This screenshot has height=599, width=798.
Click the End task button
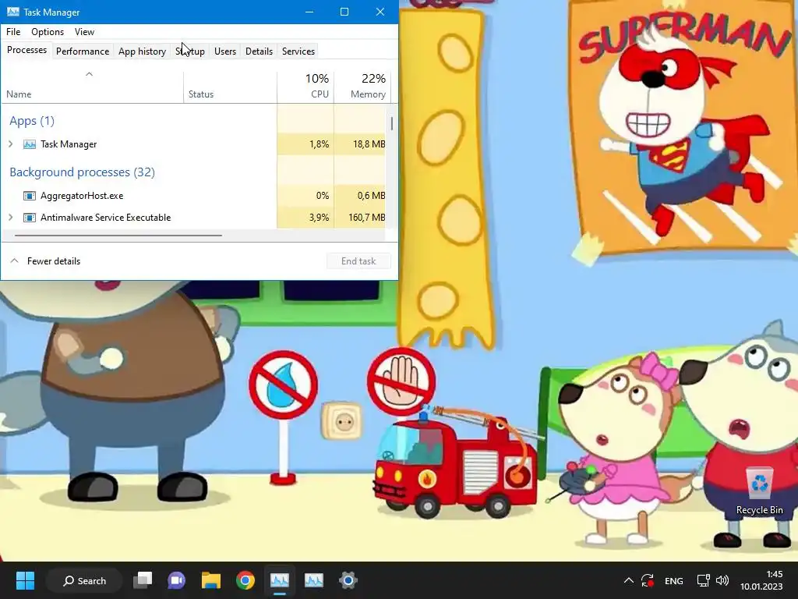(x=358, y=261)
